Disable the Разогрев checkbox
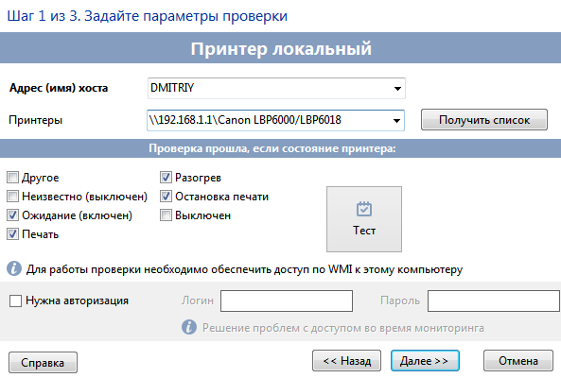This screenshot has height=378, width=561. point(166,178)
